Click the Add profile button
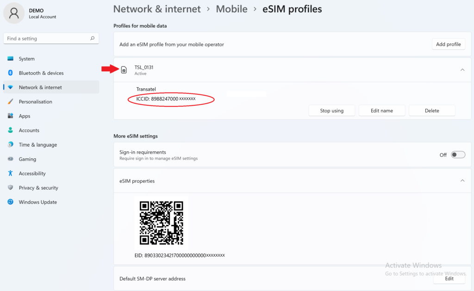Image resolution: width=474 pixels, height=291 pixels. tap(448, 44)
